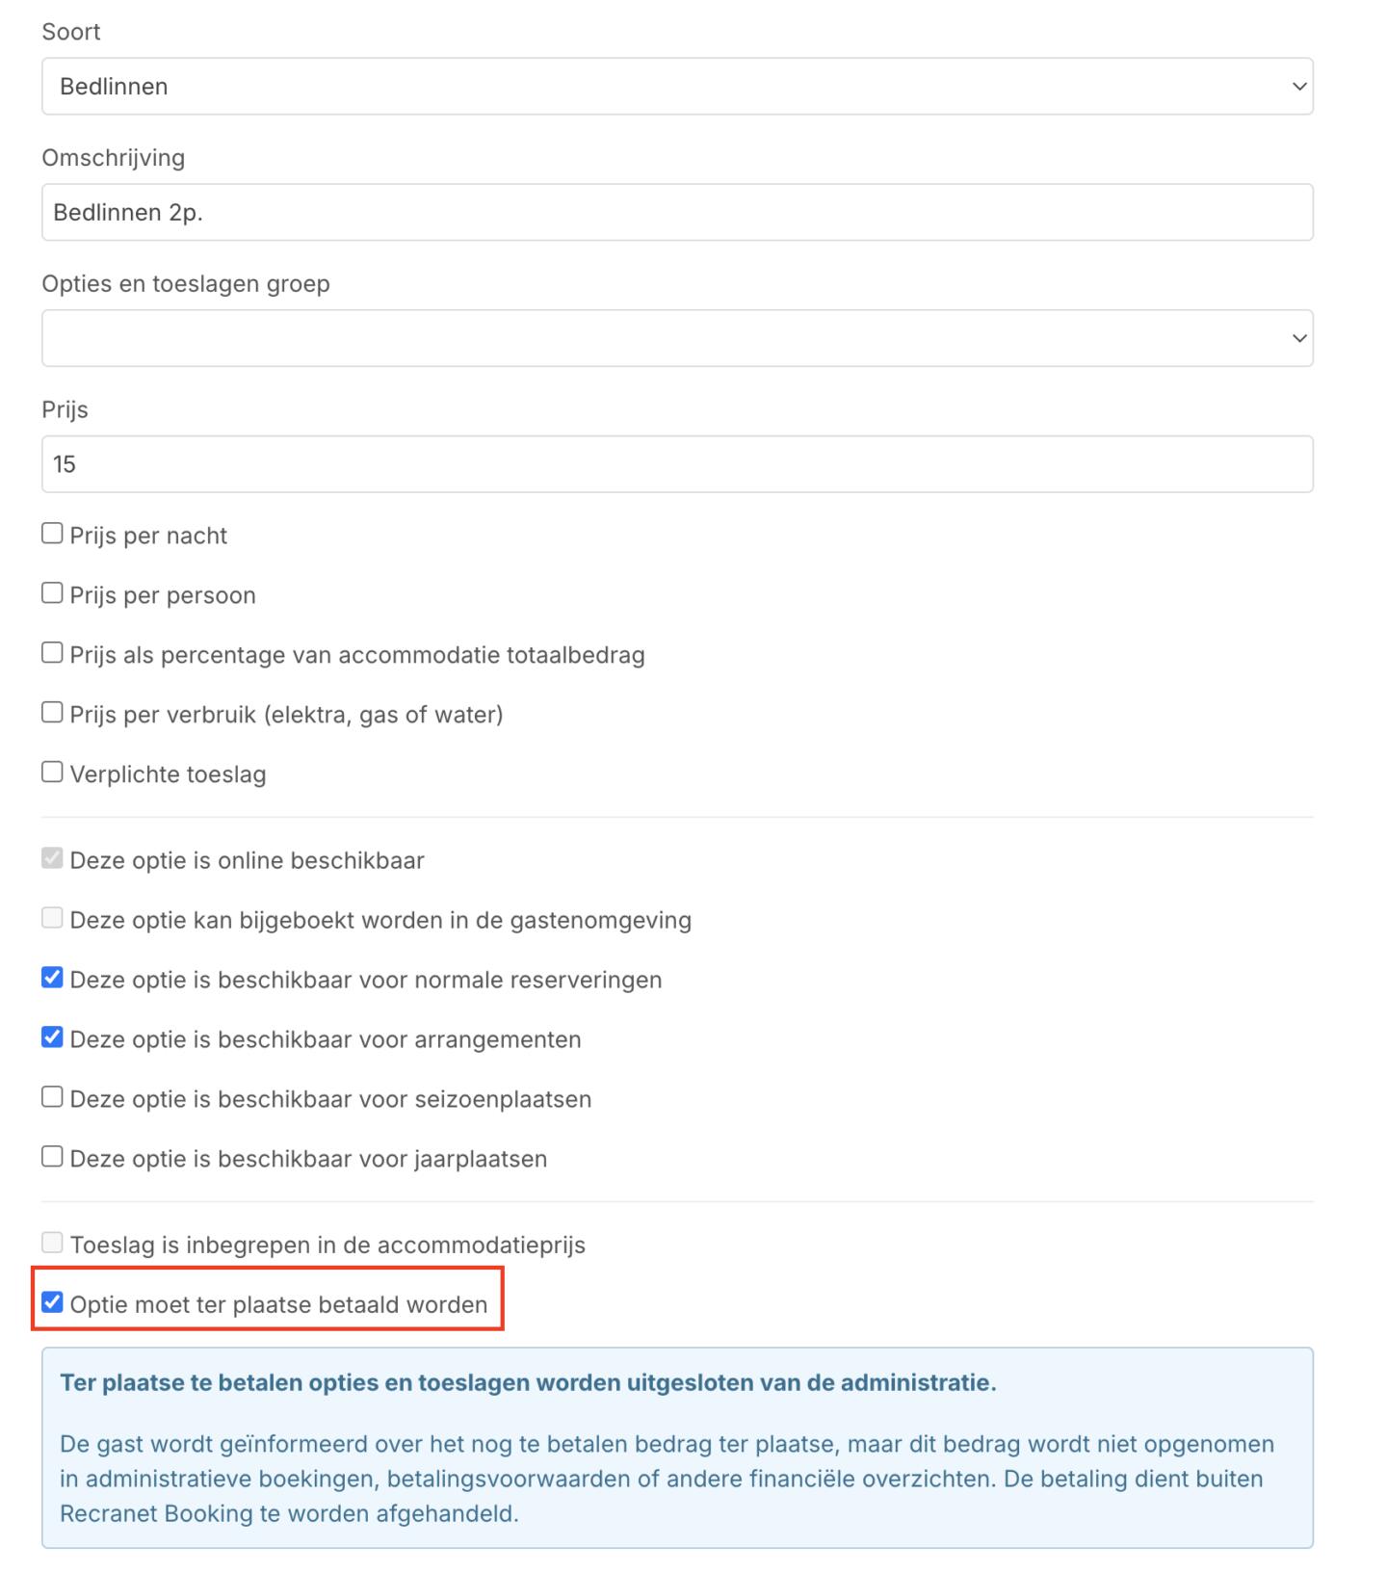Check Prijs als percentage van accommodatie totaalbedrag
1387x1573 pixels.
point(52,653)
